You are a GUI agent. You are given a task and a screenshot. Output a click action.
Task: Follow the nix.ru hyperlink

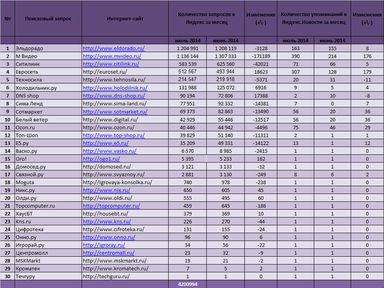[x=107, y=190]
